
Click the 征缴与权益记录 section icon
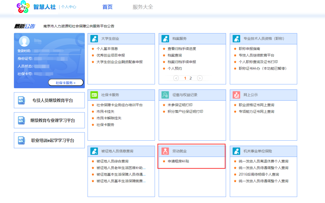165,95
